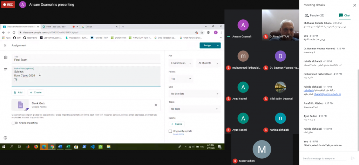The width and height of the screenshot is (359, 165).
Task: Click the REC recording indicator
Action: [8, 5]
